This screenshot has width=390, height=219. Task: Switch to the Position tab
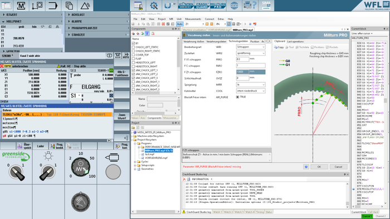click(255, 42)
